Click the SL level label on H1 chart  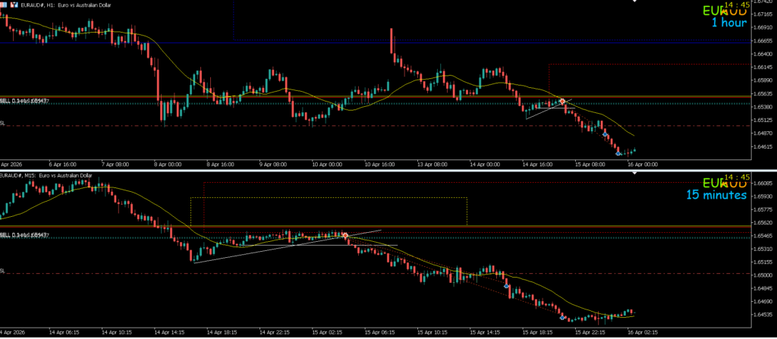(3, 122)
